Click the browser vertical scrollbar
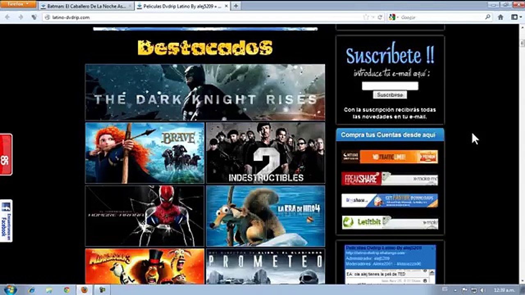 [522, 154]
